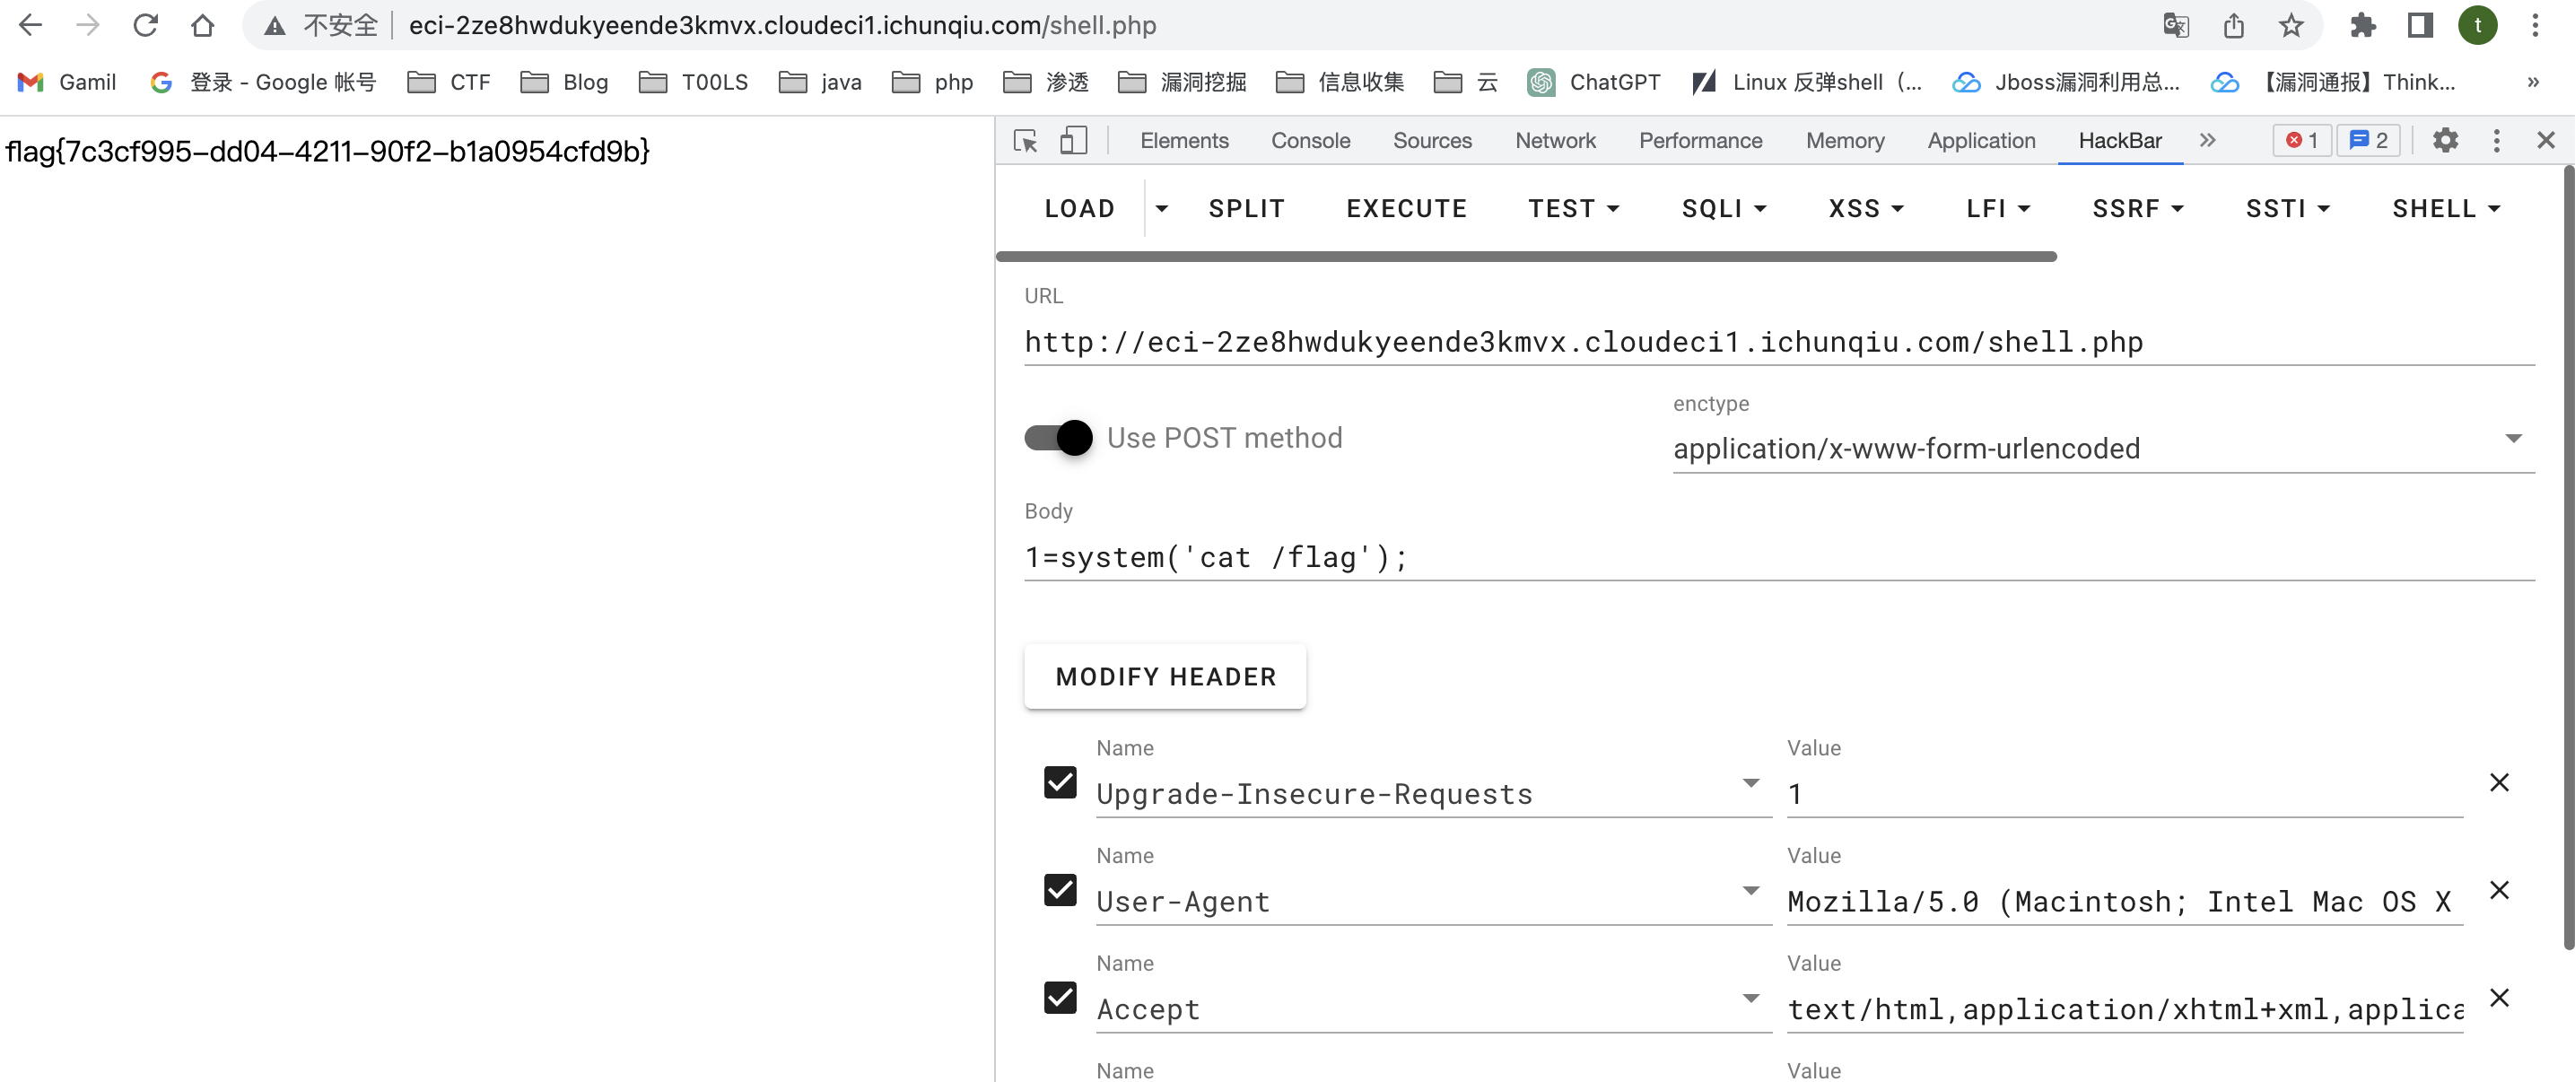
Task: Expand the LOAD dropdown arrow
Action: click(1162, 209)
